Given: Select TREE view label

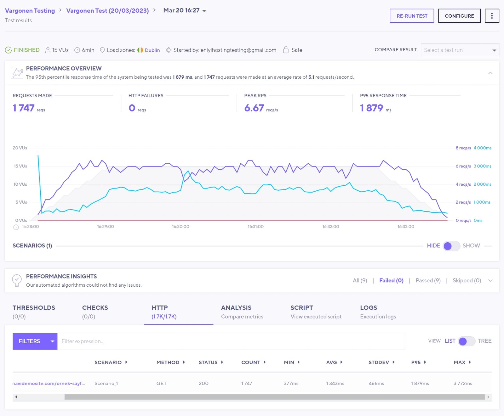Looking at the screenshot, I should pyautogui.click(x=484, y=341).
